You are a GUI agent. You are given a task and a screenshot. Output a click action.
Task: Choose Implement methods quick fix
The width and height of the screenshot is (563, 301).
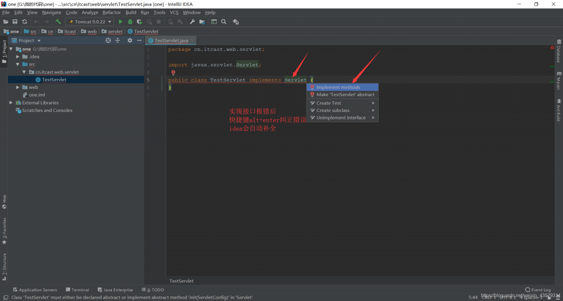tap(342, 87)
